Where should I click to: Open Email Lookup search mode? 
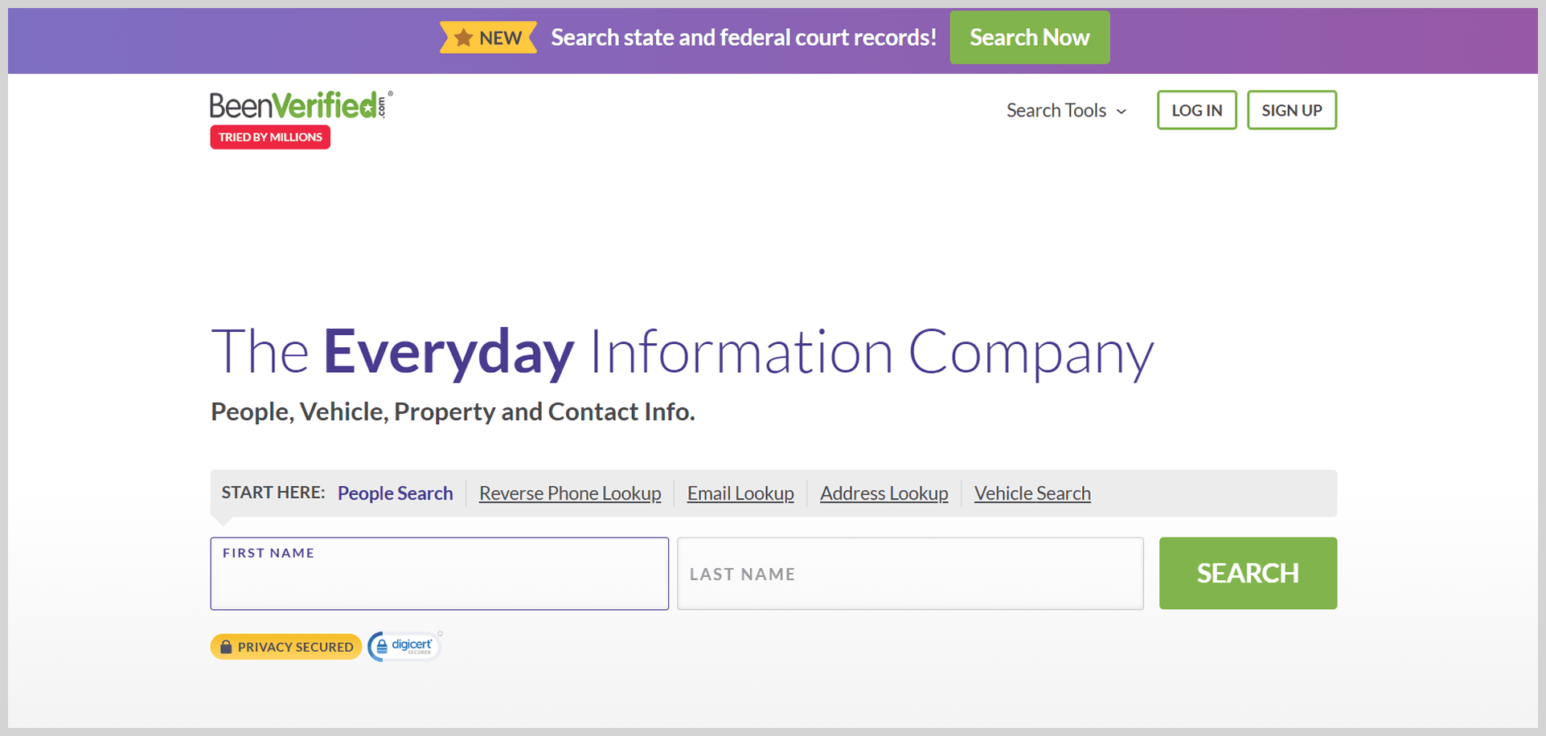coord(740,493)
